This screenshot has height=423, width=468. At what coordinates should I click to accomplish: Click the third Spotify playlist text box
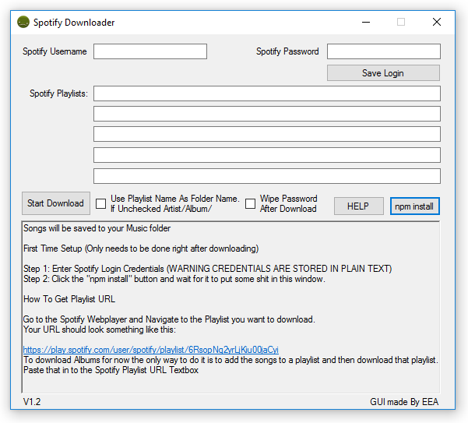coord(267,134)
